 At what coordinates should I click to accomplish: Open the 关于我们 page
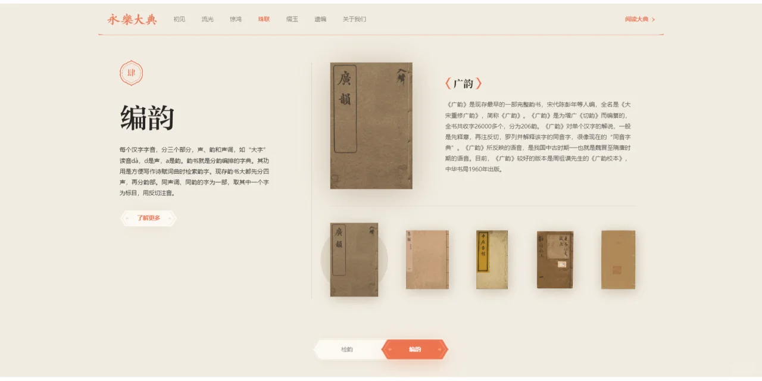(354, 19)
